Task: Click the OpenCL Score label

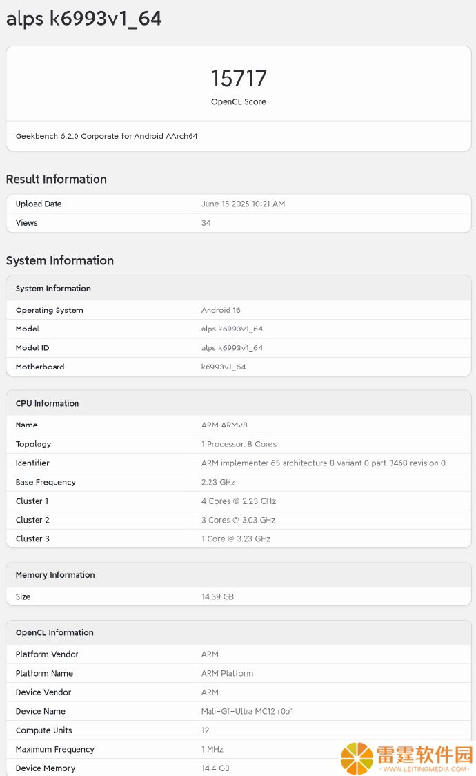Action: (x=239, y=101)
